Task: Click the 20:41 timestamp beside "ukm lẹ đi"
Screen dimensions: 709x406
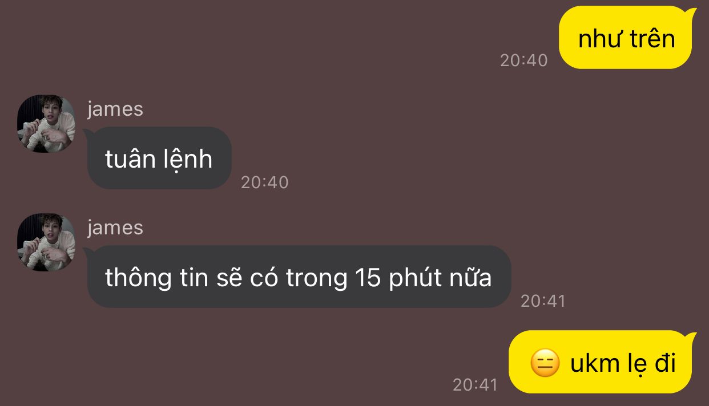Action: [476, 384]
